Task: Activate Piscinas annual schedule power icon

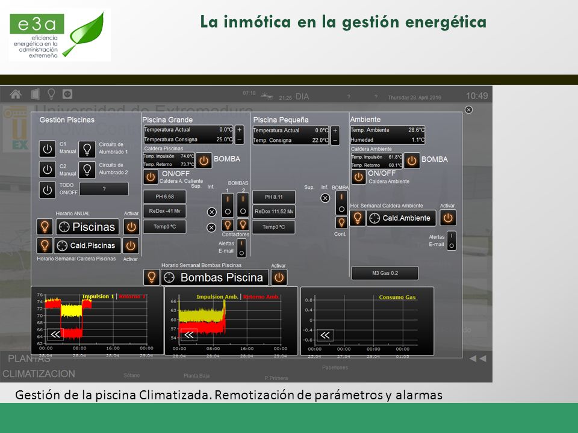Action: click(x=131, y=227)
